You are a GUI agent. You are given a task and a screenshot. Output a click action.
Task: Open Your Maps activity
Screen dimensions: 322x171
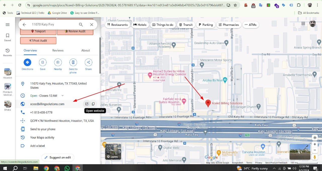coord(58,137)
